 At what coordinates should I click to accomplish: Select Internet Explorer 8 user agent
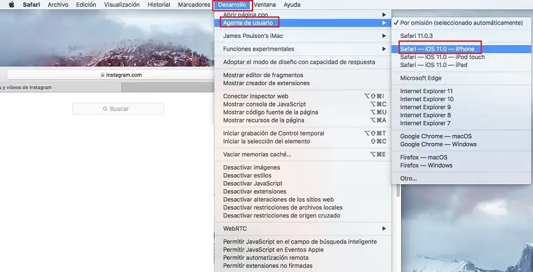pos(461,115)
